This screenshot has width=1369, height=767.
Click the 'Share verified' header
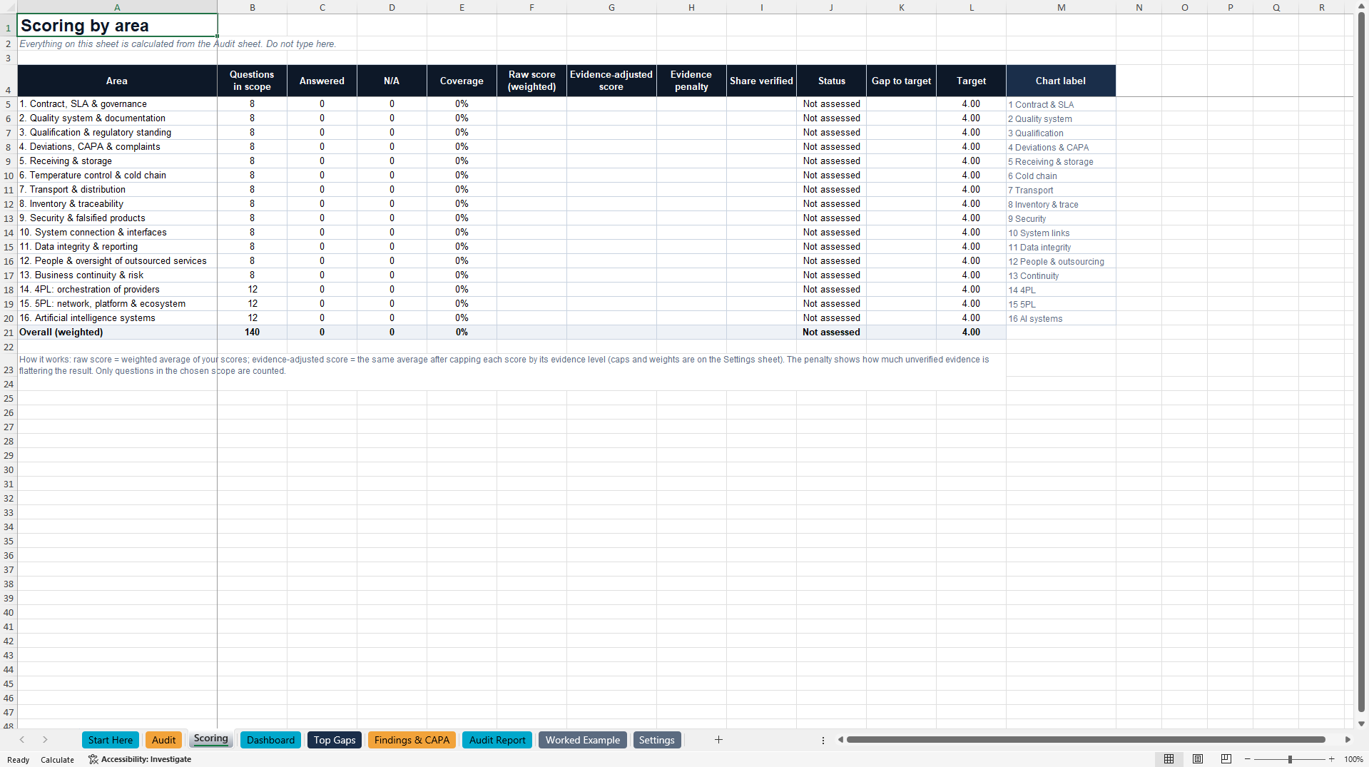tap(761, 81)
